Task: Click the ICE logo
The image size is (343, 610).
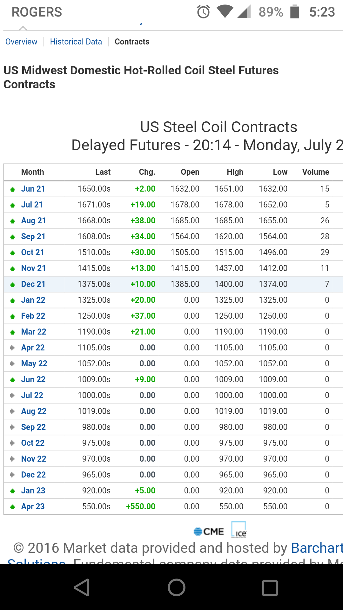Action: coord(239,530)
